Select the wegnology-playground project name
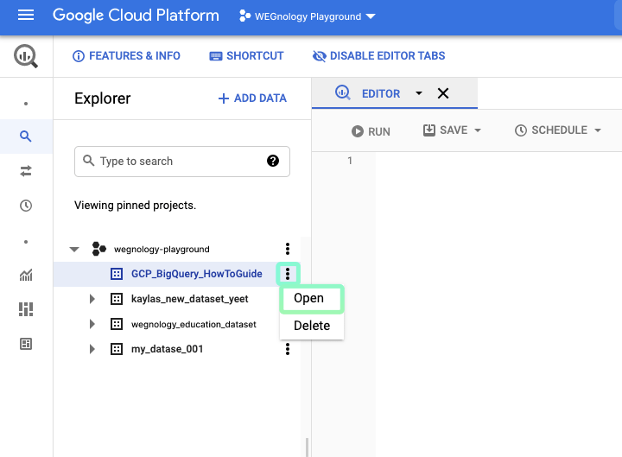Screen dimensions: 622x457 point(162,249)
